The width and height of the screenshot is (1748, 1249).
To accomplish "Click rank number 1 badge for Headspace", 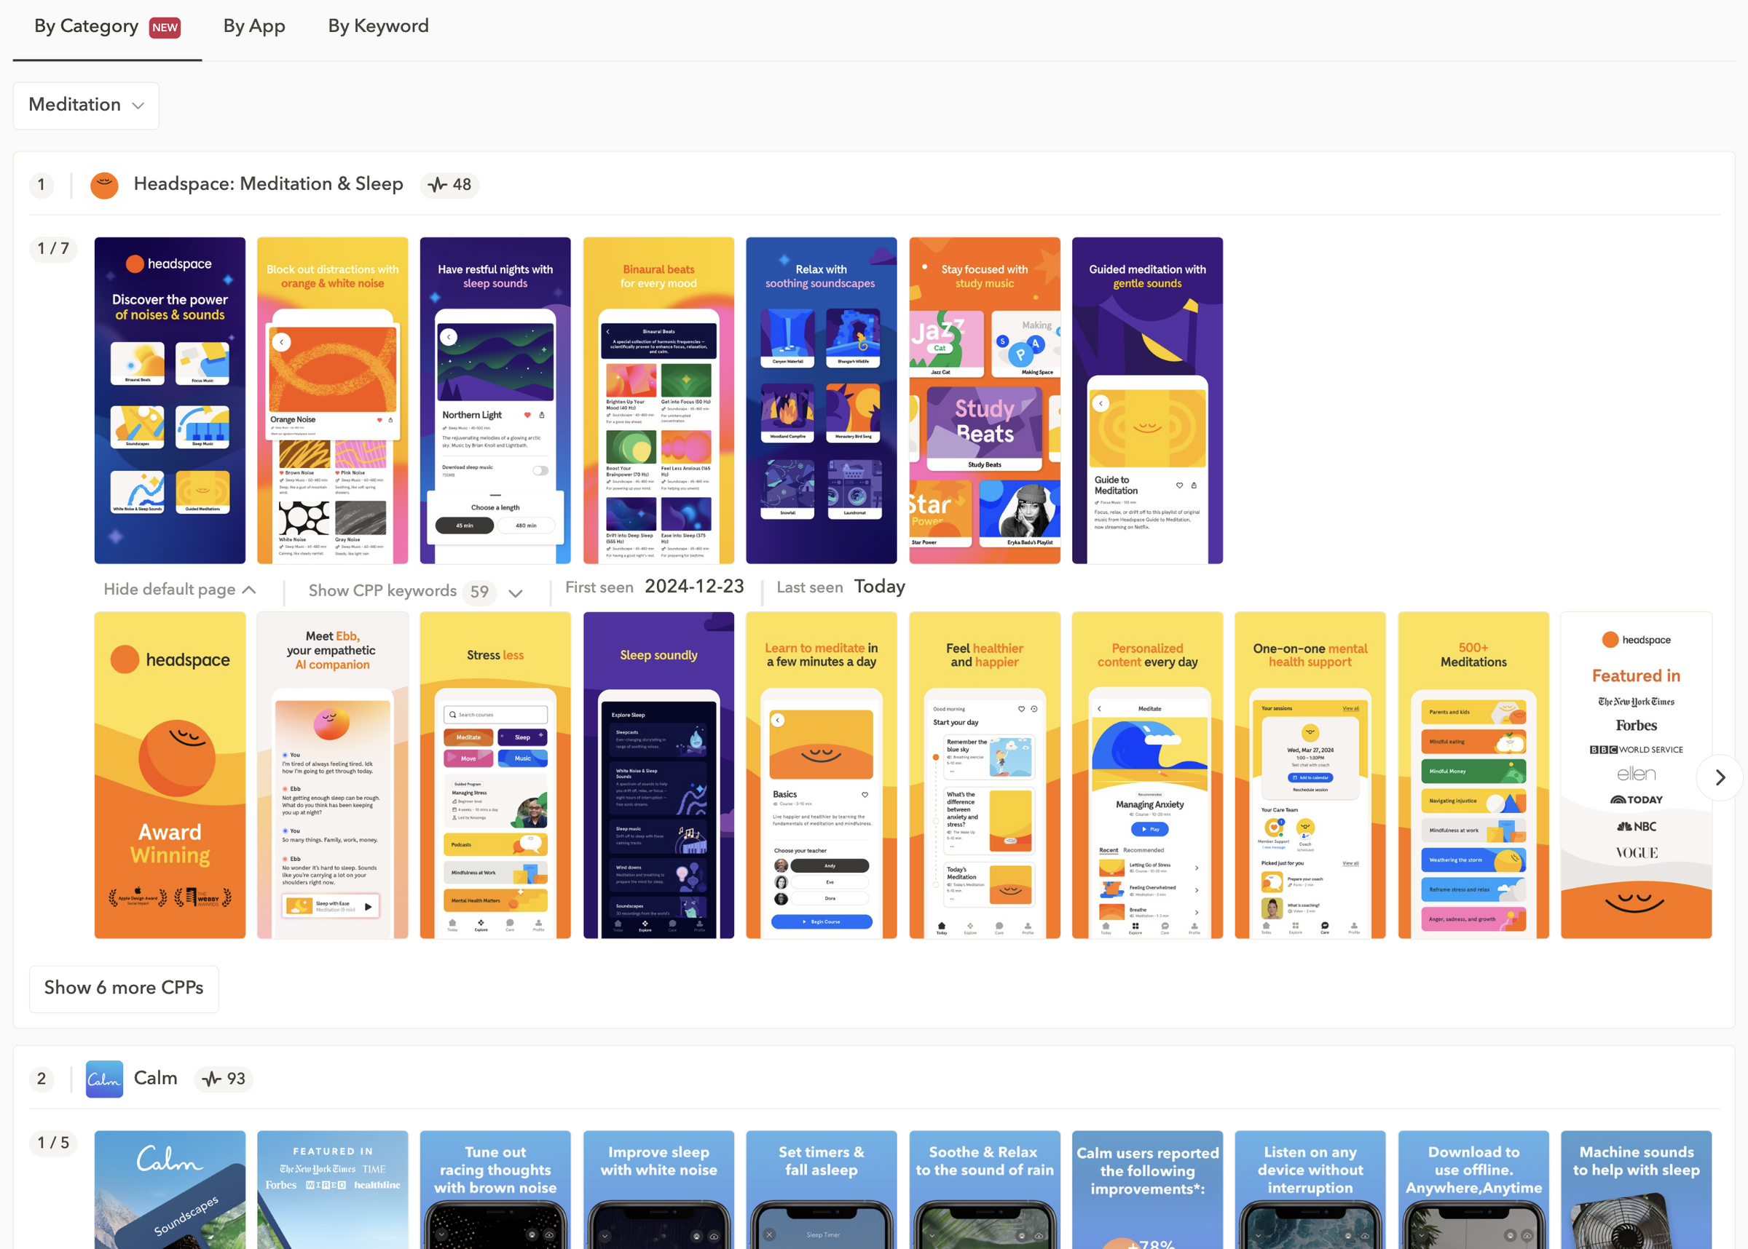I will (42, 185).
